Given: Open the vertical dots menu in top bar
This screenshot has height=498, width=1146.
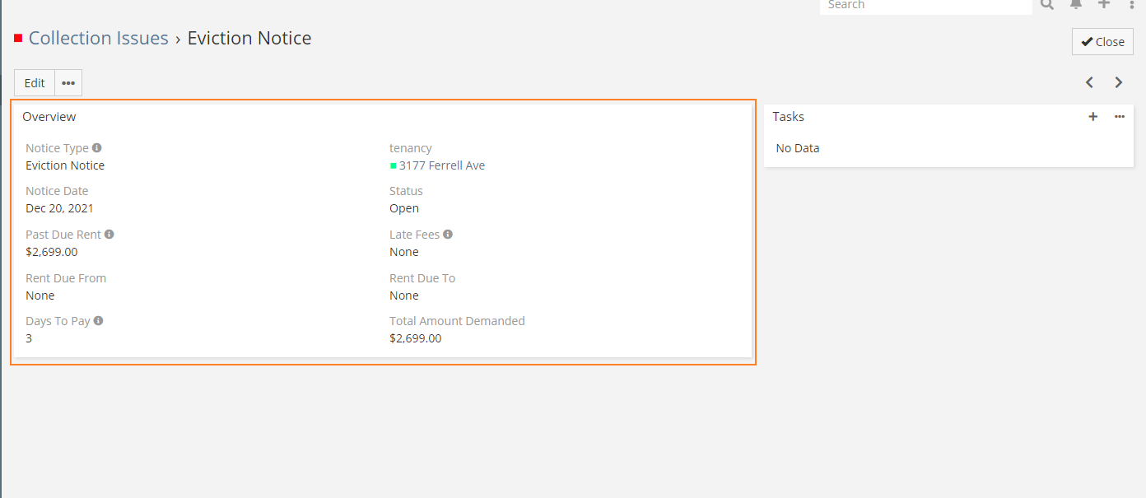Looking at the screenshot, I should point(1132,4).
